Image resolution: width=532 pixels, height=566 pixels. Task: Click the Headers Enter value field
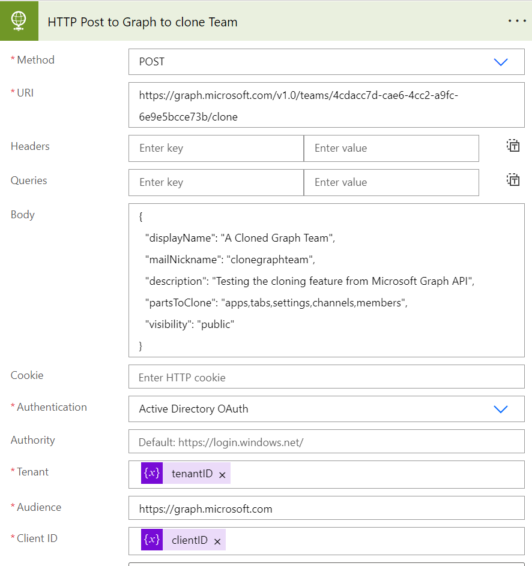391,148
